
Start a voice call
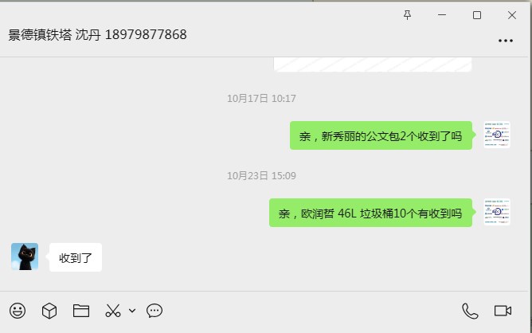pos(470,311)
